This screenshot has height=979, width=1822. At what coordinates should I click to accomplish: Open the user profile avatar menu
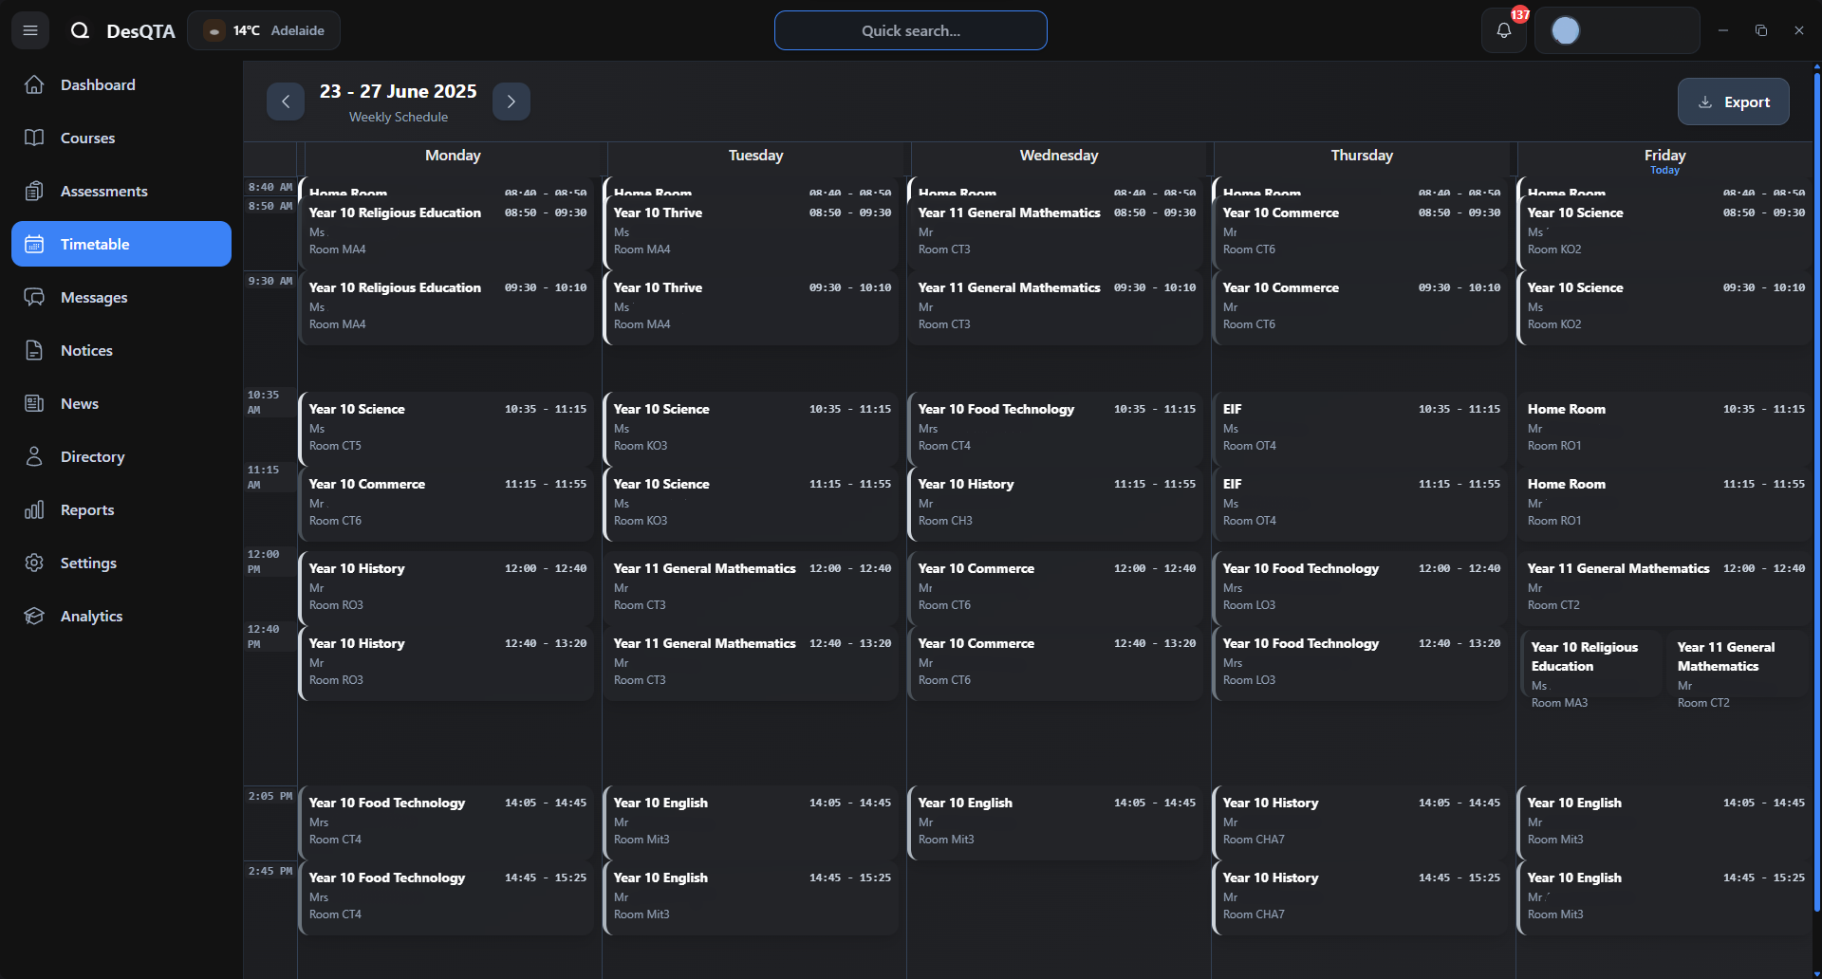tap(1566, 30)
